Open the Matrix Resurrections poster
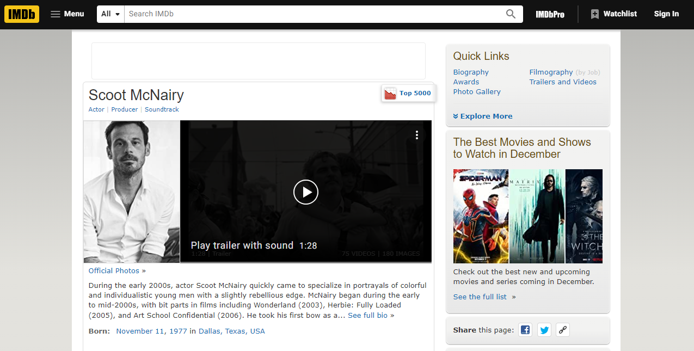The height and width of the screenshot is (351, 694). click(x=537, y=216)
